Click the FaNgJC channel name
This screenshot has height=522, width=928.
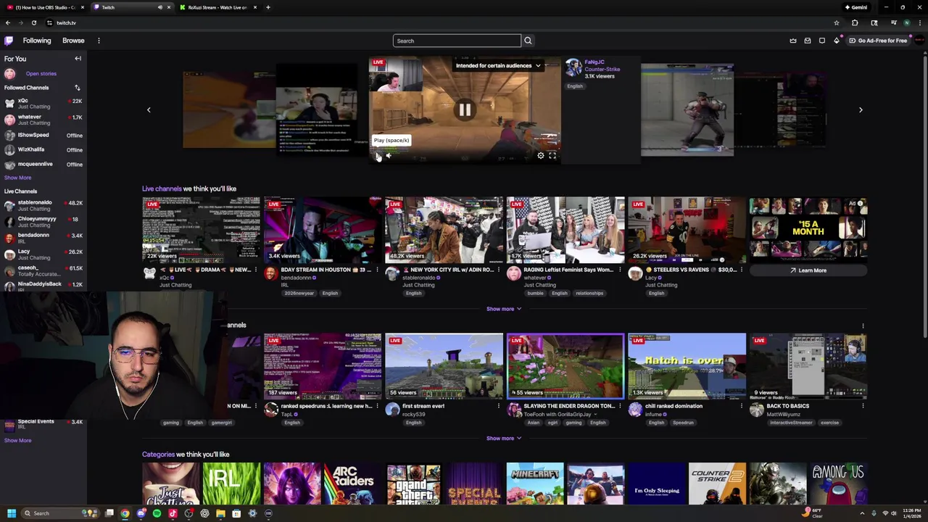pyautogui.click(x=594, y=62)
